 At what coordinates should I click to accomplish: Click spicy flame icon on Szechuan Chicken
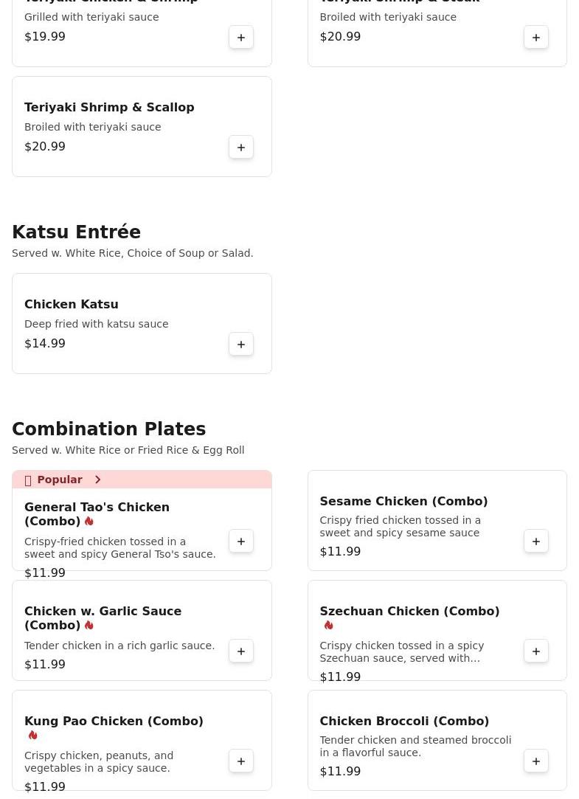pos(328,625)
